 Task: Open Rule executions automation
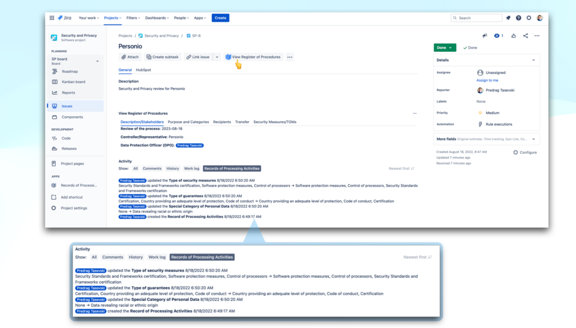coord(494,124)
